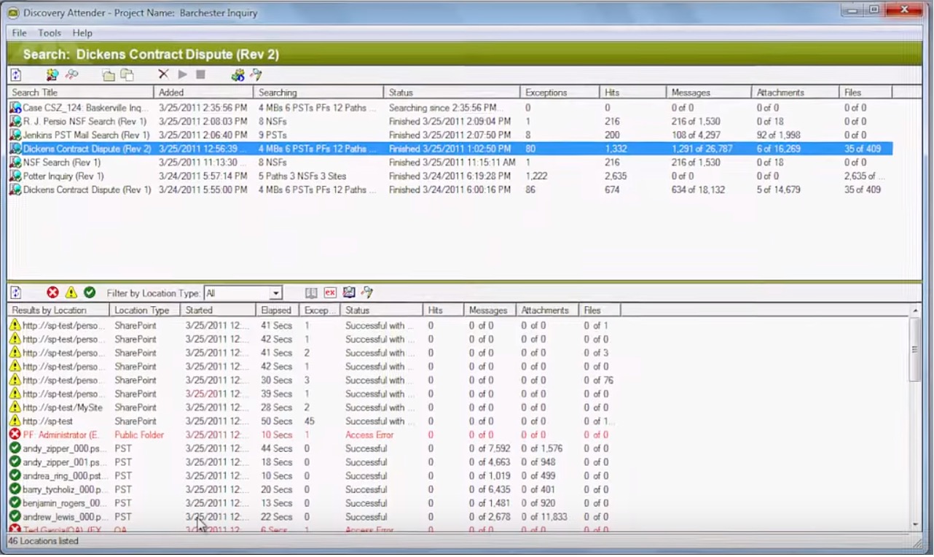Toggle the red error locations filter
The width and height of the screenshot is (934, 557).
(x=52, y=292)
